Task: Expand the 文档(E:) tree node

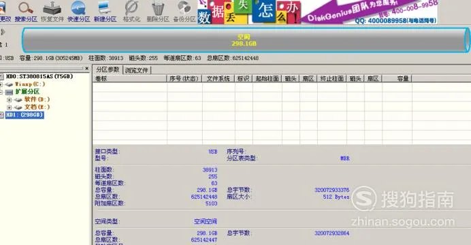Action: [9, 108]
